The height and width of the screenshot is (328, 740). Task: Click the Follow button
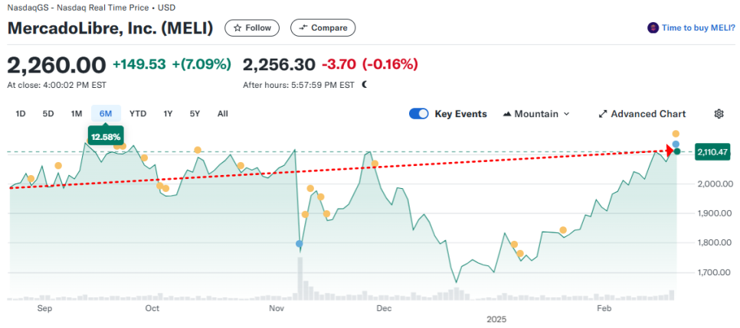click(252, 28)
